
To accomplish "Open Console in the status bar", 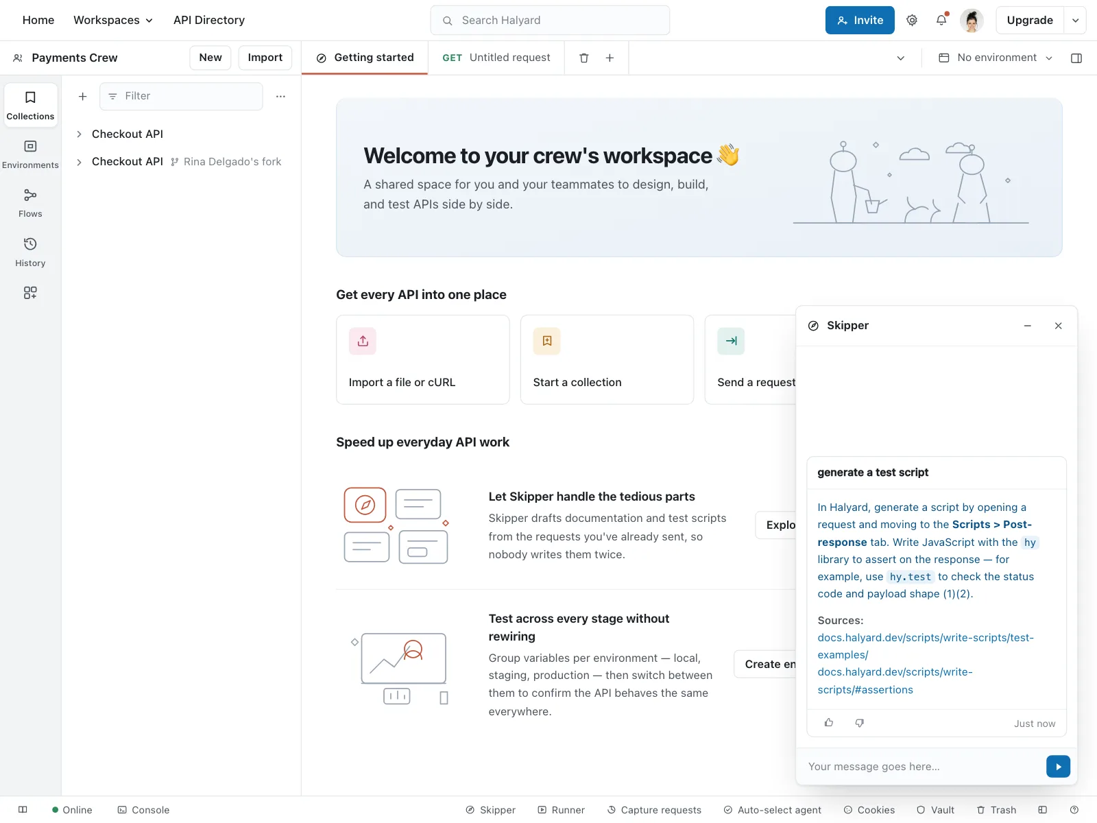I will (143, 810).
